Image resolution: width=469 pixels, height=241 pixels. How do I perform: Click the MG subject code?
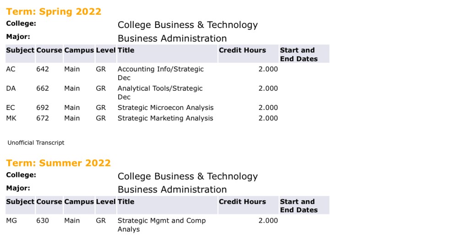(x=11, y=220)
